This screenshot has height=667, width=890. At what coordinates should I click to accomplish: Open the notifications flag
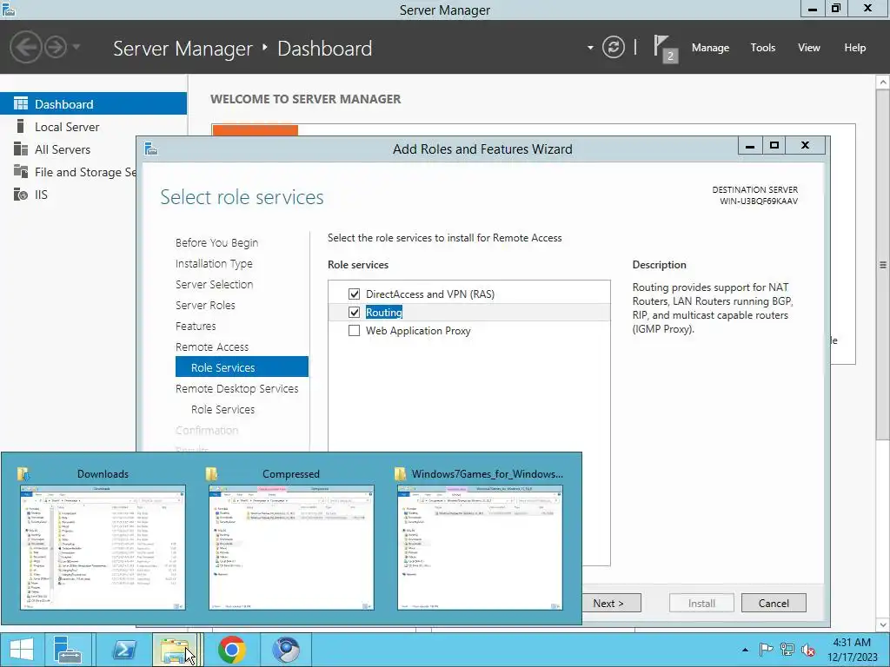665,49
